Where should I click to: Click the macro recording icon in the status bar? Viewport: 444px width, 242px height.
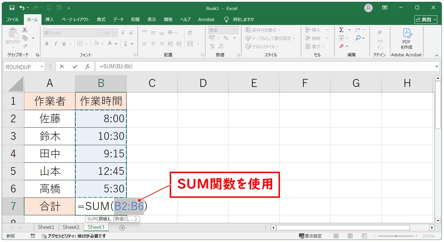[33, 236]
